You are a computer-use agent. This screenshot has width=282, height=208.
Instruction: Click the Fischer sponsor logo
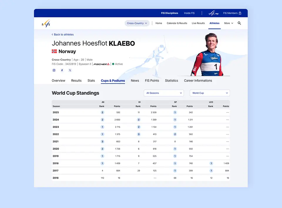tap(101, 64)
